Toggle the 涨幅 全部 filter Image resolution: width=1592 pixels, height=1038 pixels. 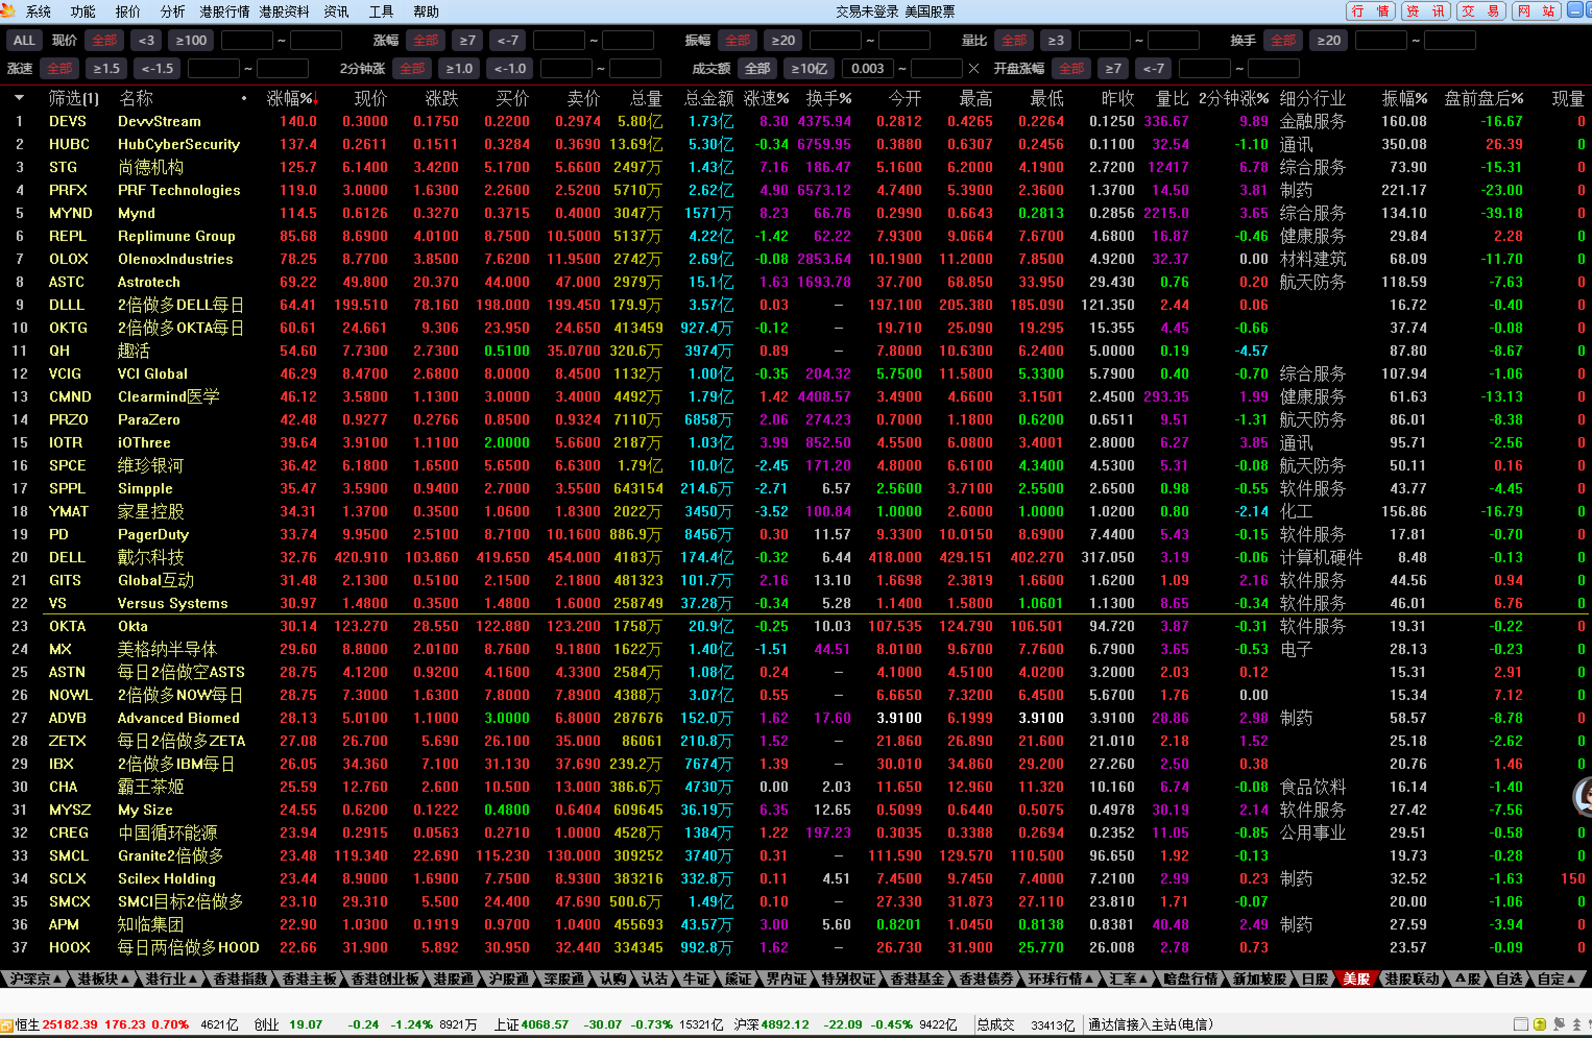click(426, 40)
